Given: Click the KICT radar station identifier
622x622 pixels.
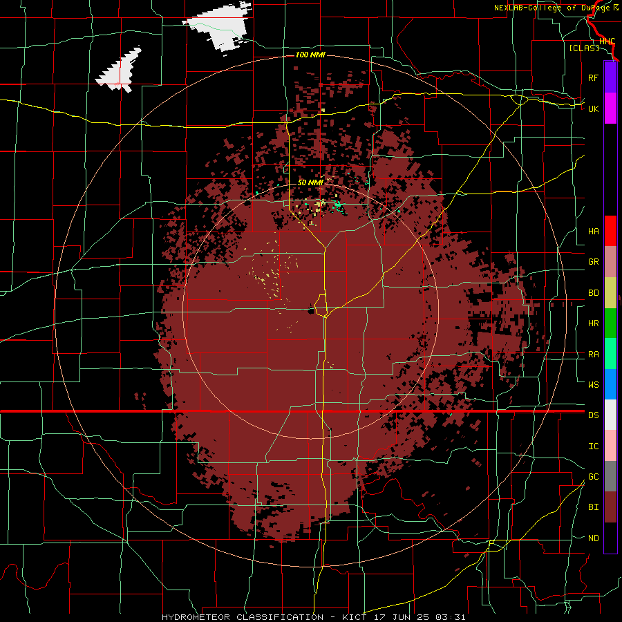Looking at the screenshot, I should point(352,617).
